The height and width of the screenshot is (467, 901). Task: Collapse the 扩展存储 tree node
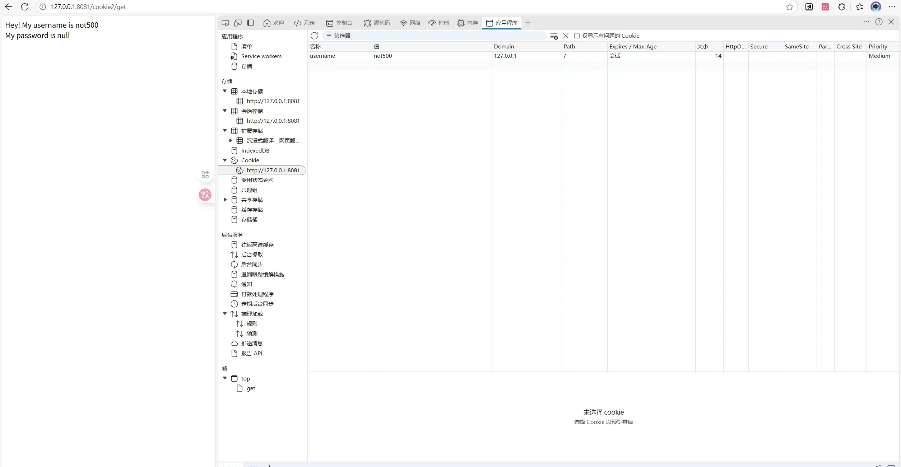click(225, 131)
